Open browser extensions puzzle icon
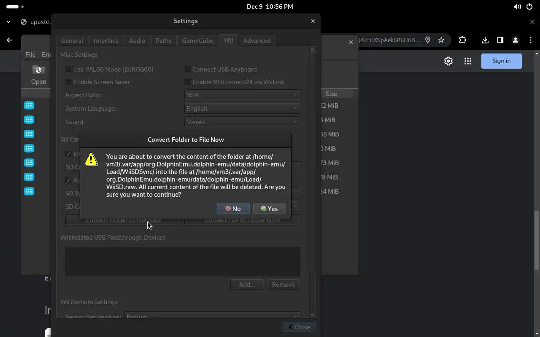Image resolution: width=540 pixels, height=337 pixels. (463, 40)
